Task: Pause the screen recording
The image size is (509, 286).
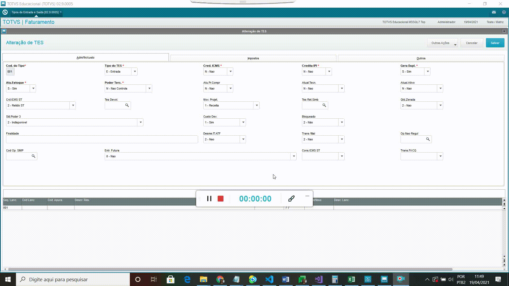Action: point(209,199)
